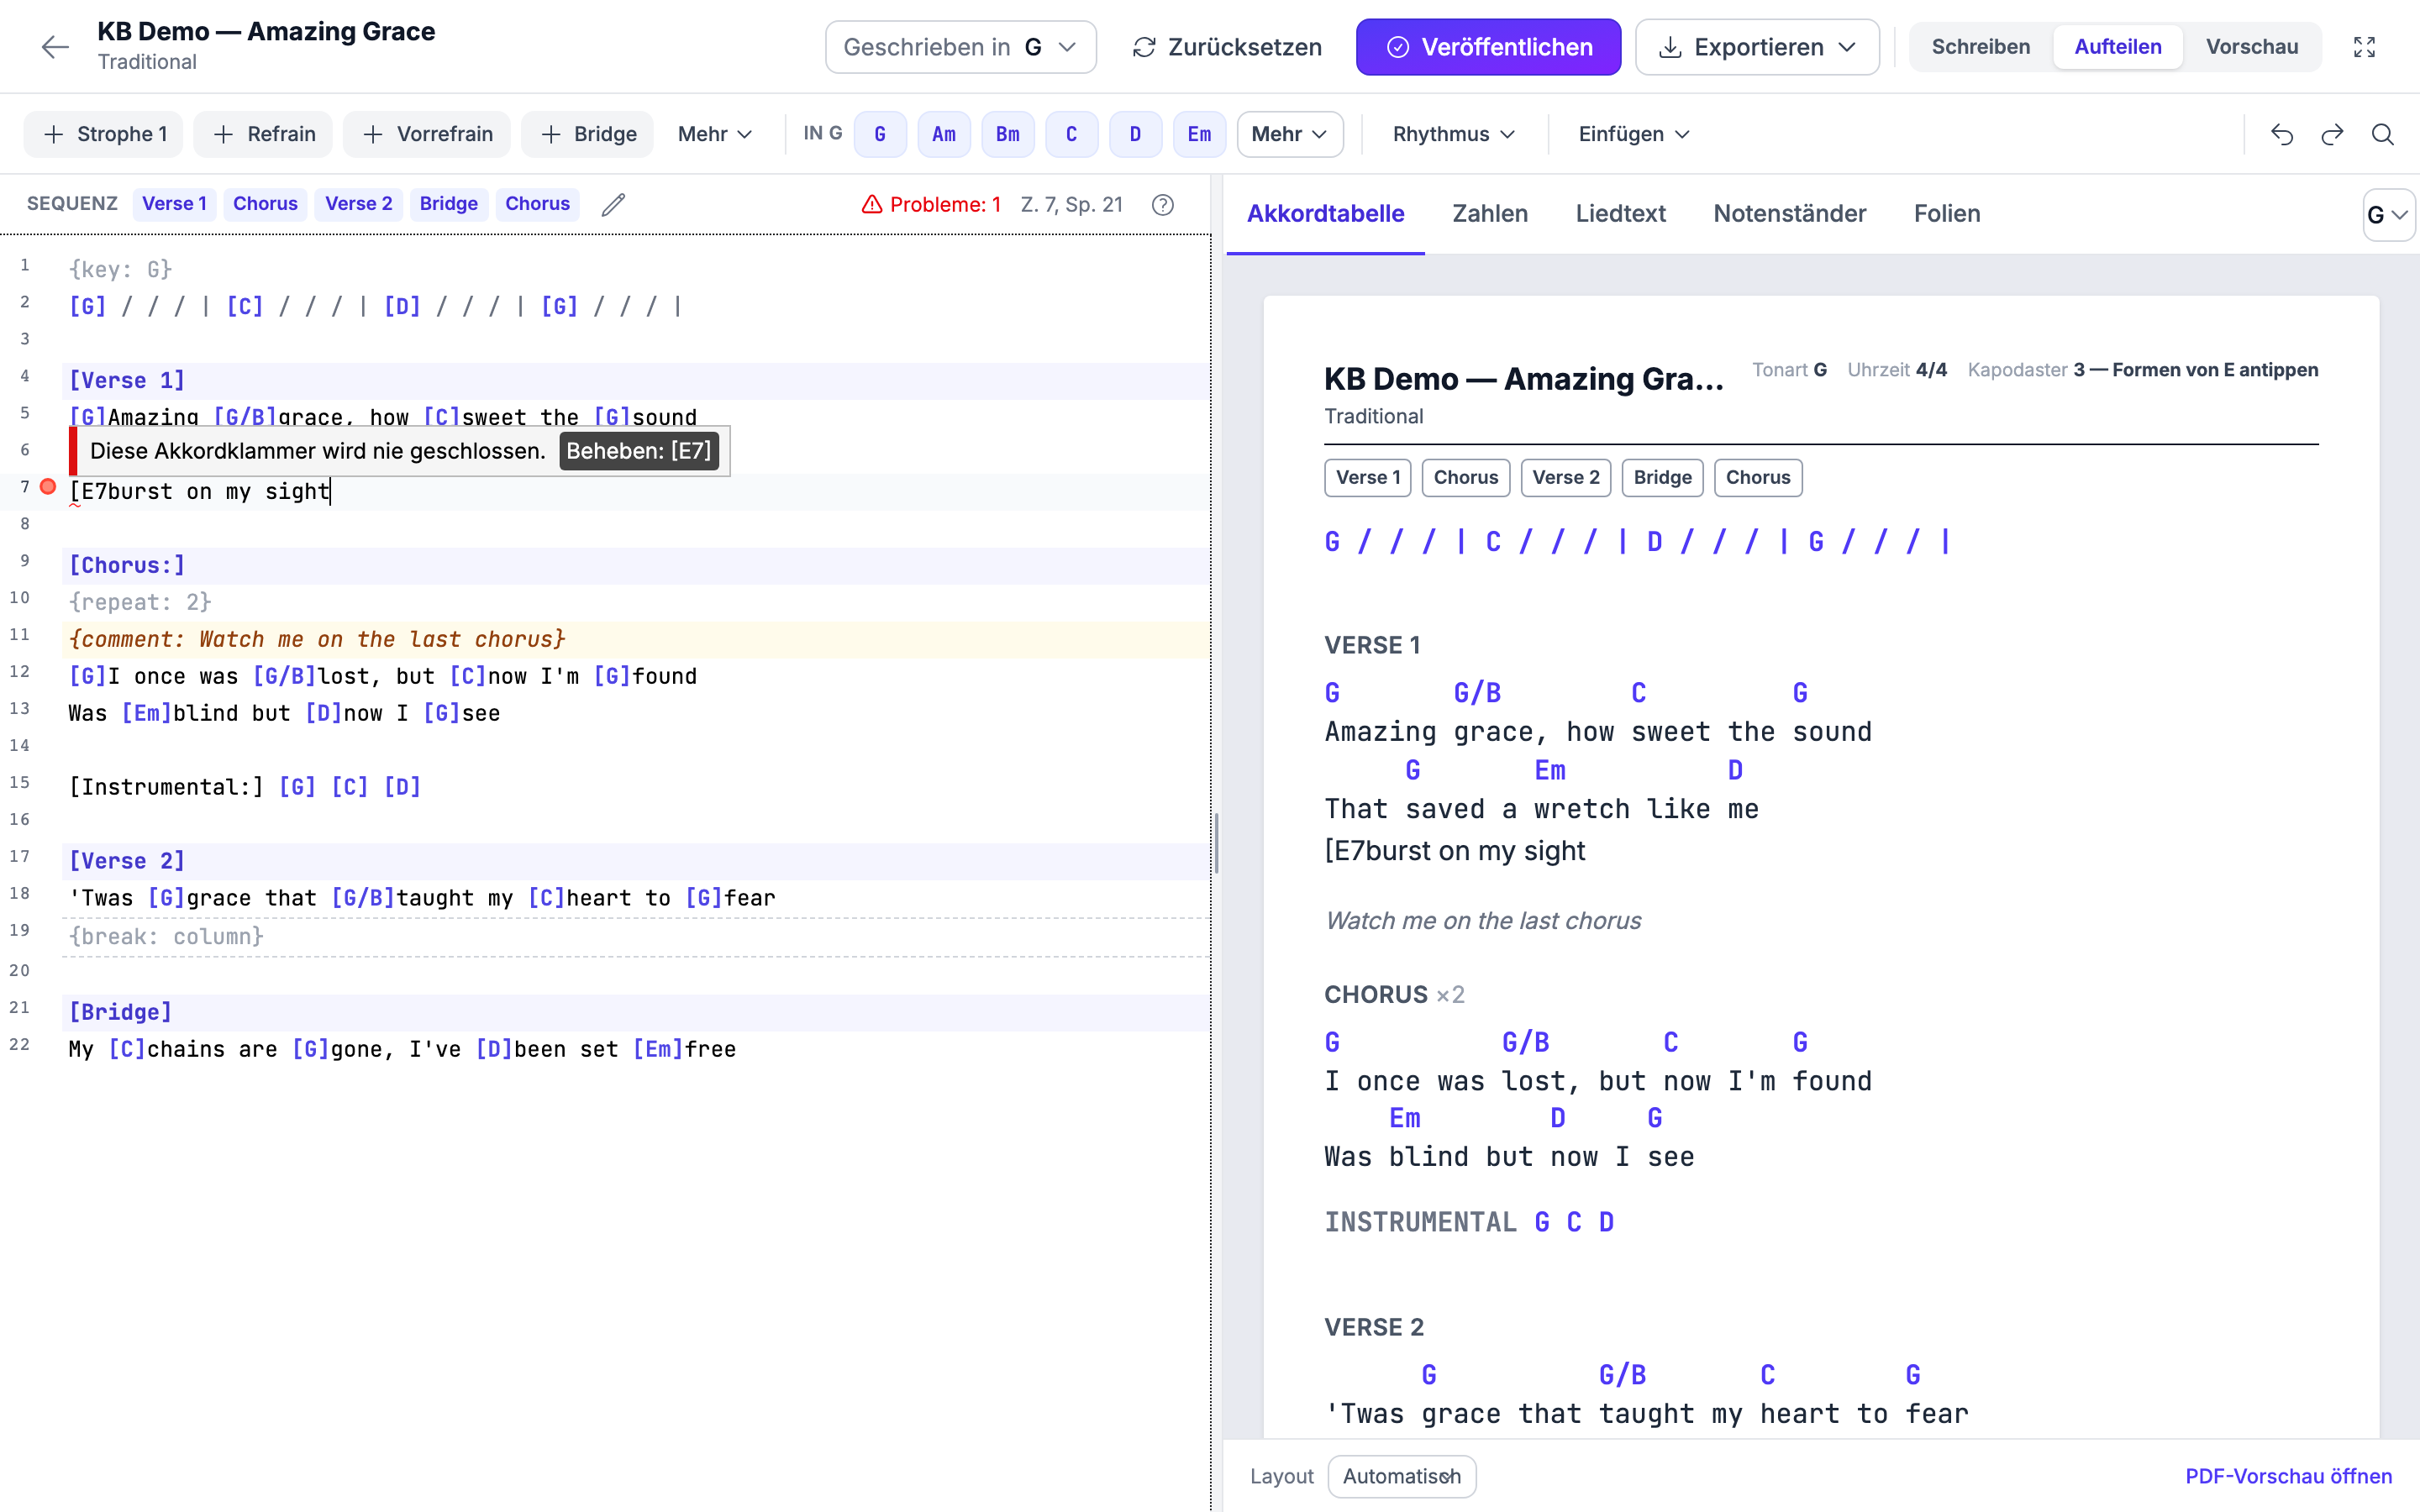
Task: Switch to Vorschau mode
Action: tap(2251, 47)
